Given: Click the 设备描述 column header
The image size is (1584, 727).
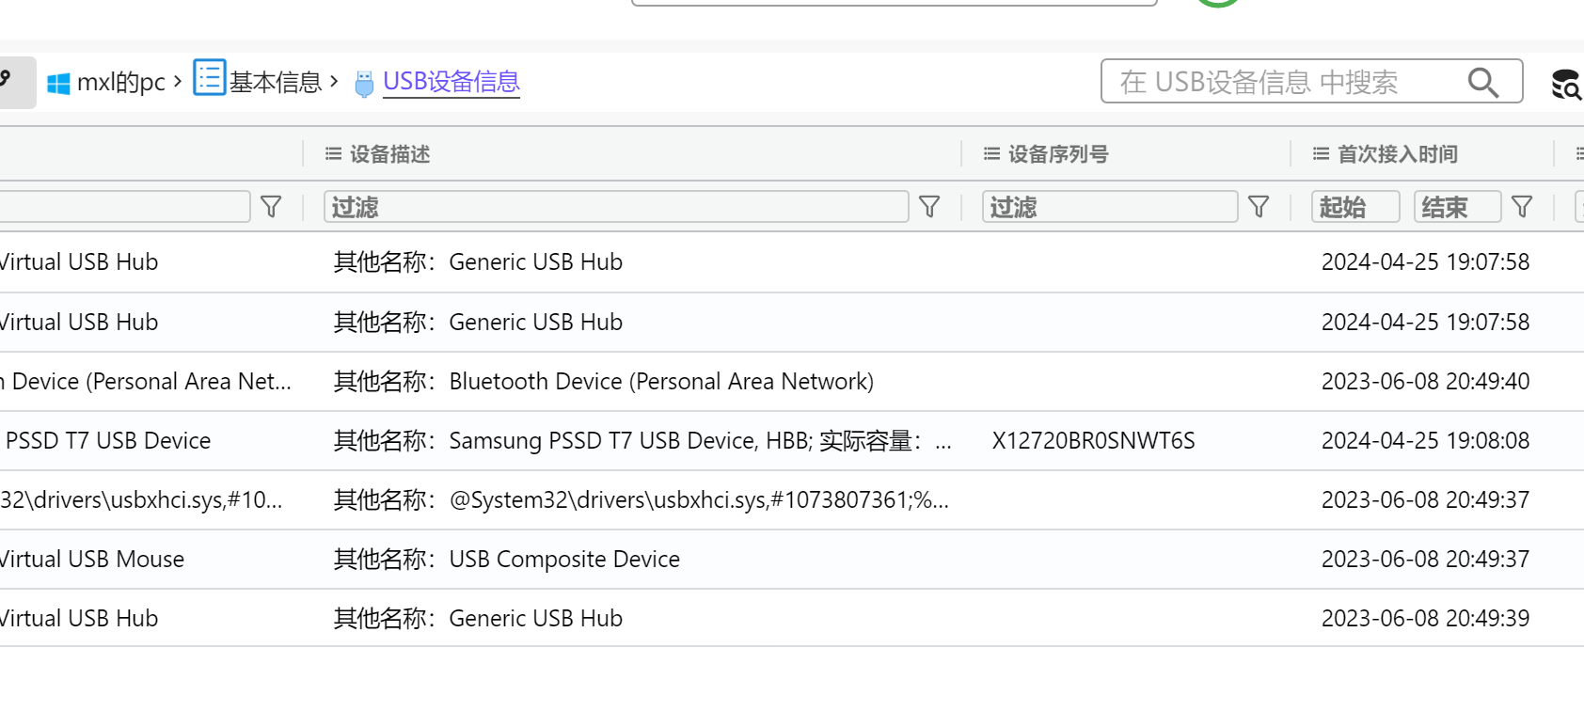Looking at the screenshot, I should pos(390,154).
